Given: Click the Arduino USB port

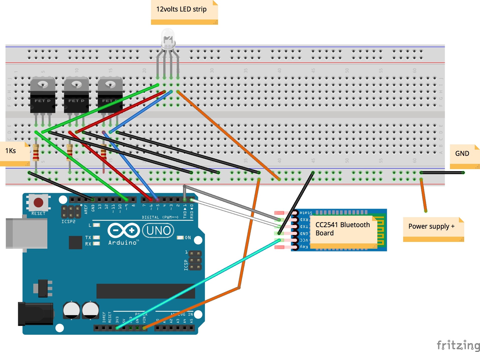Looking at the screenshot, I should [x=27, y=233].
